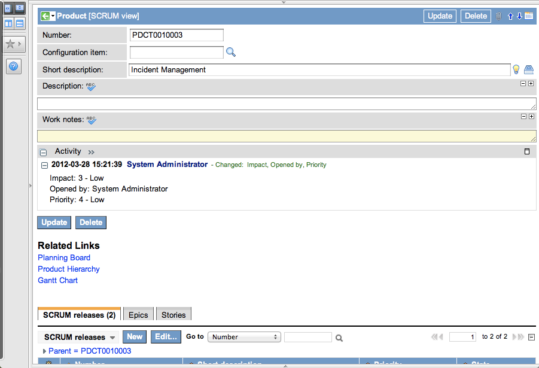
Task: Go to previous record with up arrow
Action: tap(510, 16)
